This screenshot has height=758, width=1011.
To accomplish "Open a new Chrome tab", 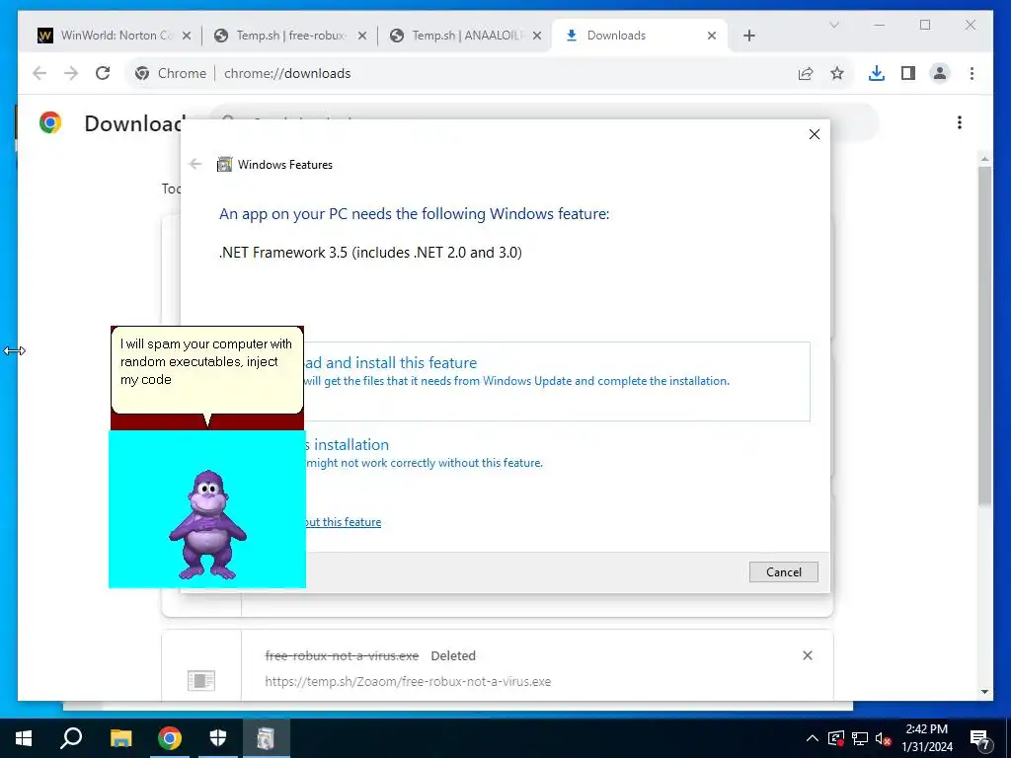I will click(749, 36).
